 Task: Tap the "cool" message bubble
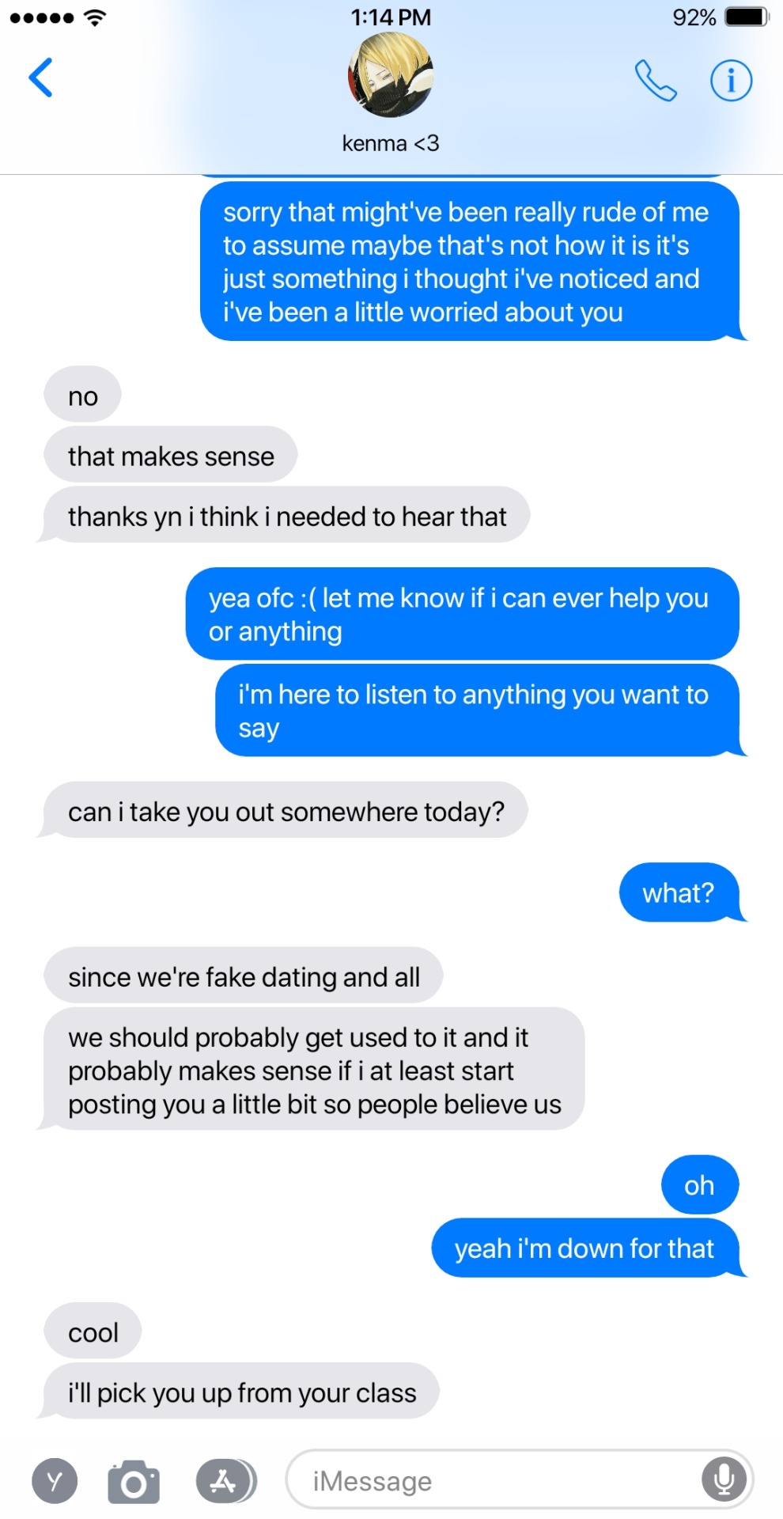93,1332
